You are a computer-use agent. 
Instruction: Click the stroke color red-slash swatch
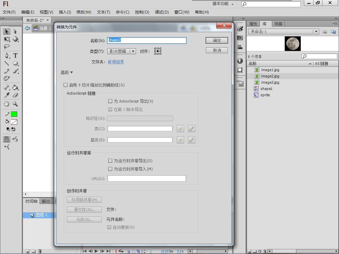pyautogui.click(x=14, y=122)
